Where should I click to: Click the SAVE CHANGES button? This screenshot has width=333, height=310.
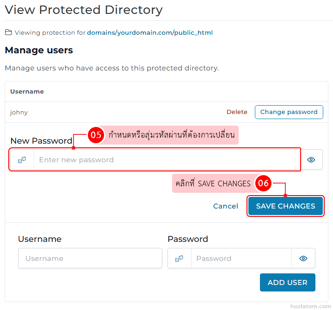[x=285, y=206]
